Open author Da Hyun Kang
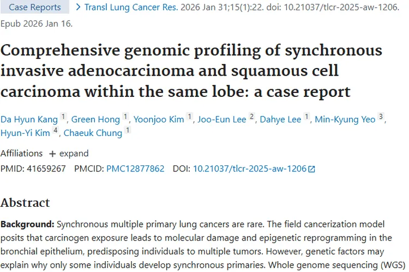The width and height of the screenshot is (409, 272). click(x=29, y=119)
